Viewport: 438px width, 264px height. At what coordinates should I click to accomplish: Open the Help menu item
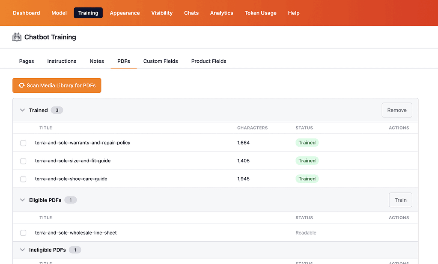tap(294, 13)
